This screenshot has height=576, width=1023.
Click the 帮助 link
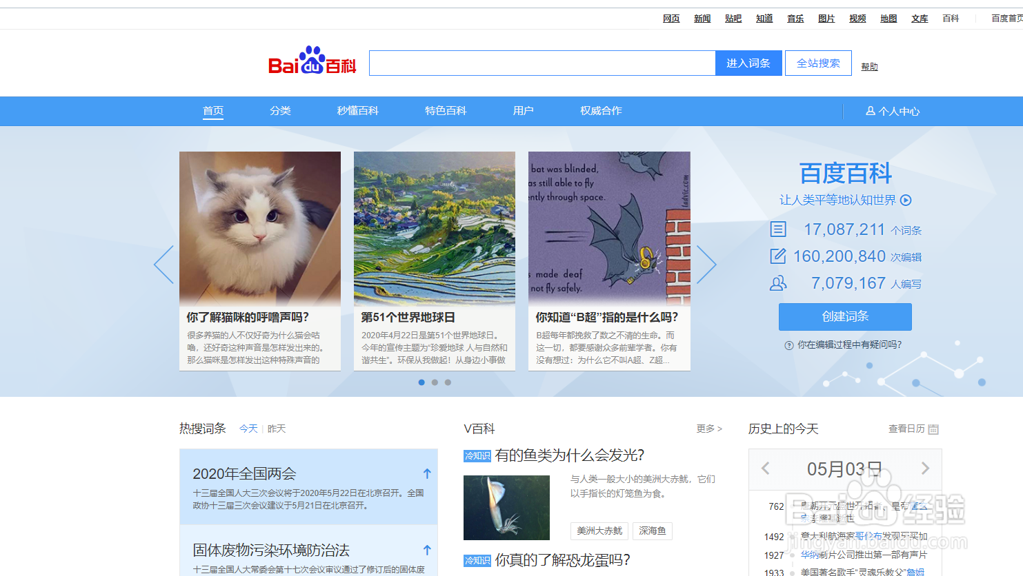coord(869,67)
